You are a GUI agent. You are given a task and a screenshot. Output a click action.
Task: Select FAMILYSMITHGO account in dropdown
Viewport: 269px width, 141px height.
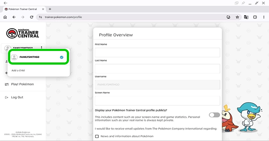point(39,57)
